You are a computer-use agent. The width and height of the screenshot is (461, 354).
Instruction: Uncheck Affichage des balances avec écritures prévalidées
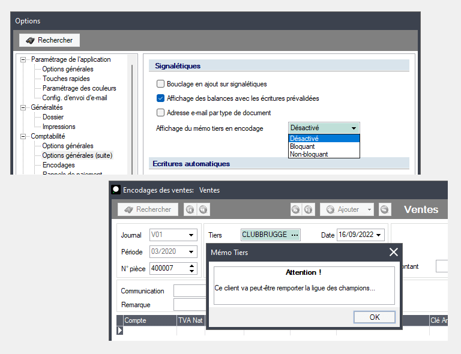click(160, 98)
